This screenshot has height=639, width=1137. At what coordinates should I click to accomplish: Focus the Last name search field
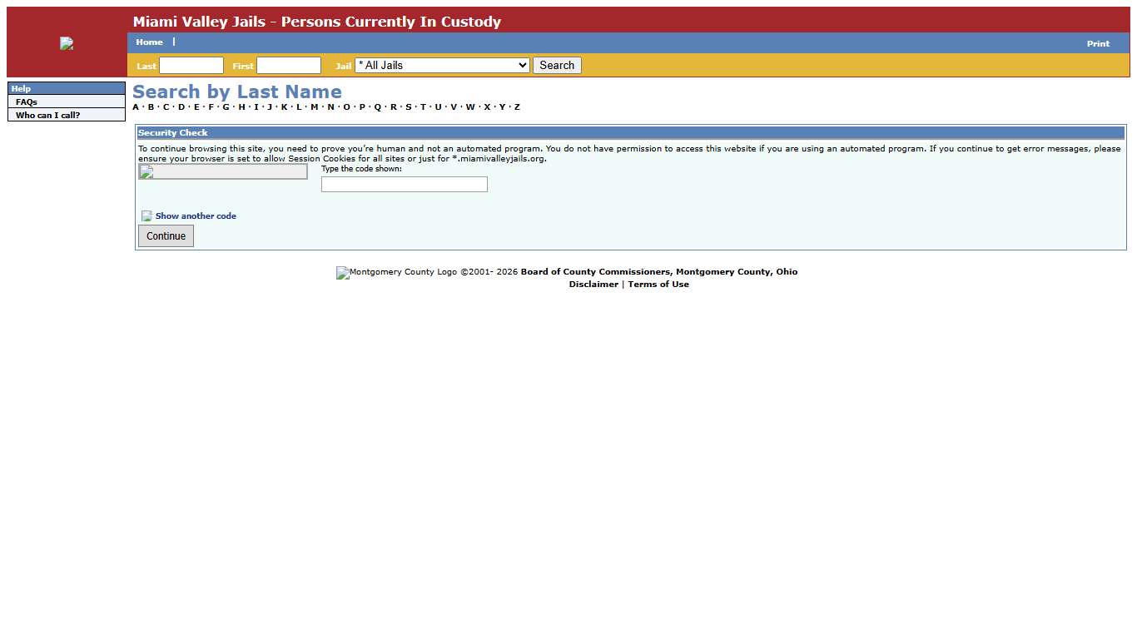[191, 66]
